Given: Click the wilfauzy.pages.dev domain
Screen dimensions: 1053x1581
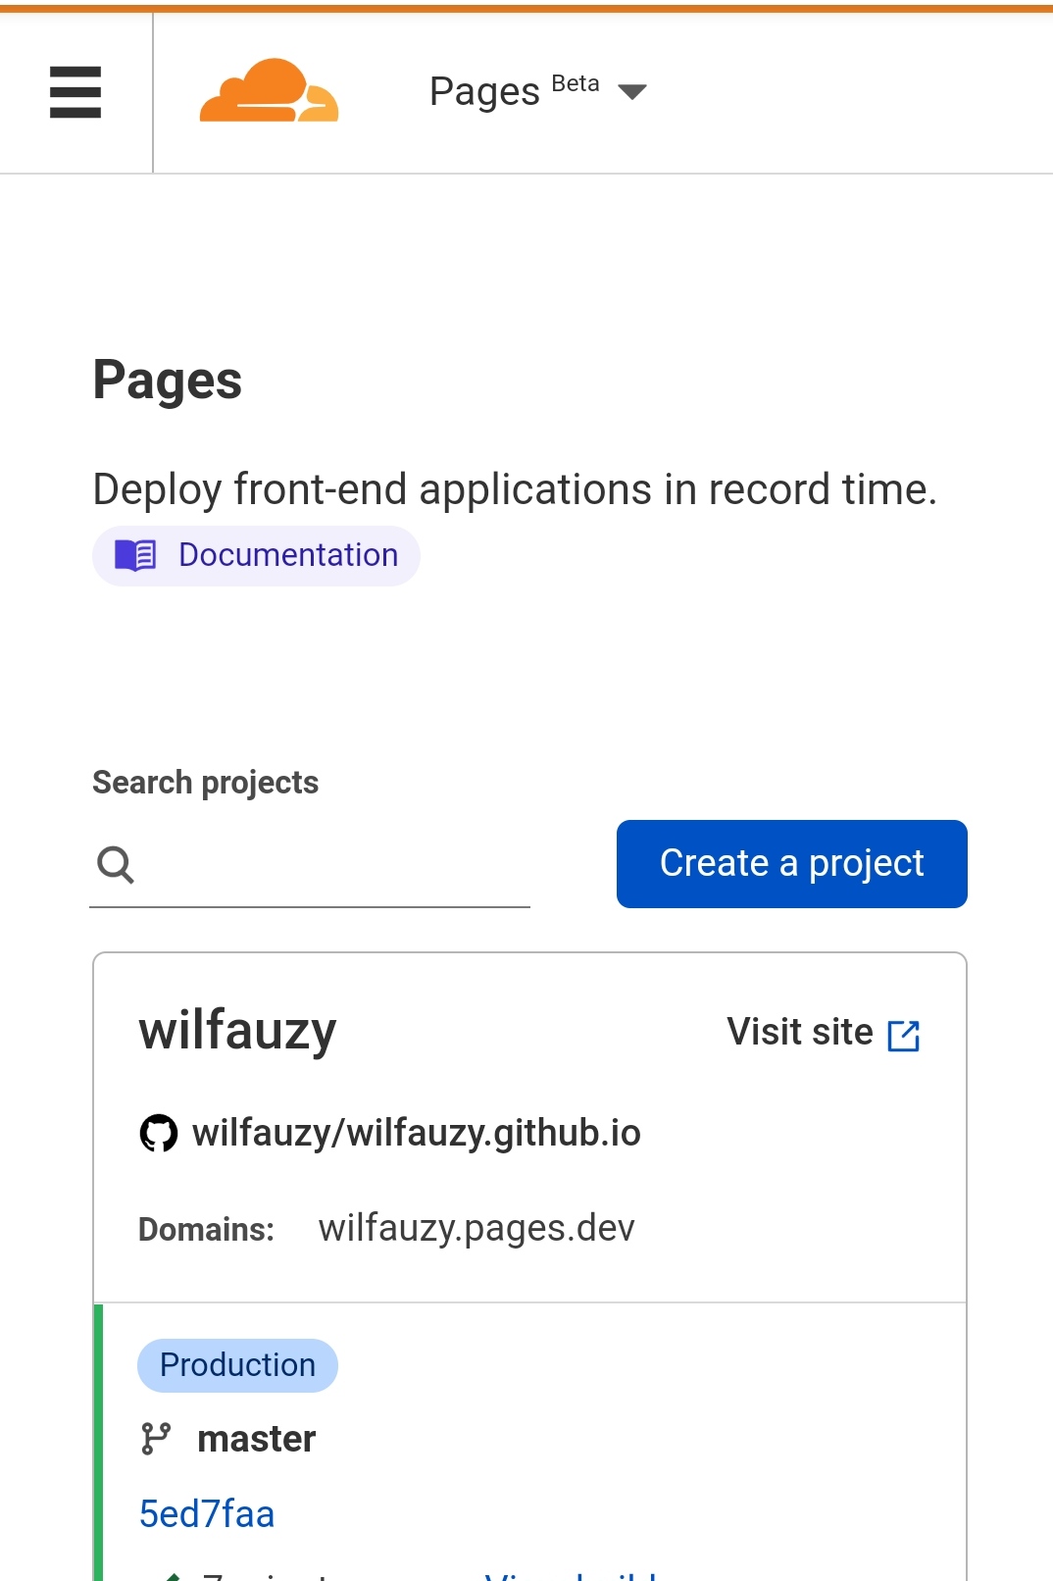Looking at the screenshot, I should tap(476, 1228).
